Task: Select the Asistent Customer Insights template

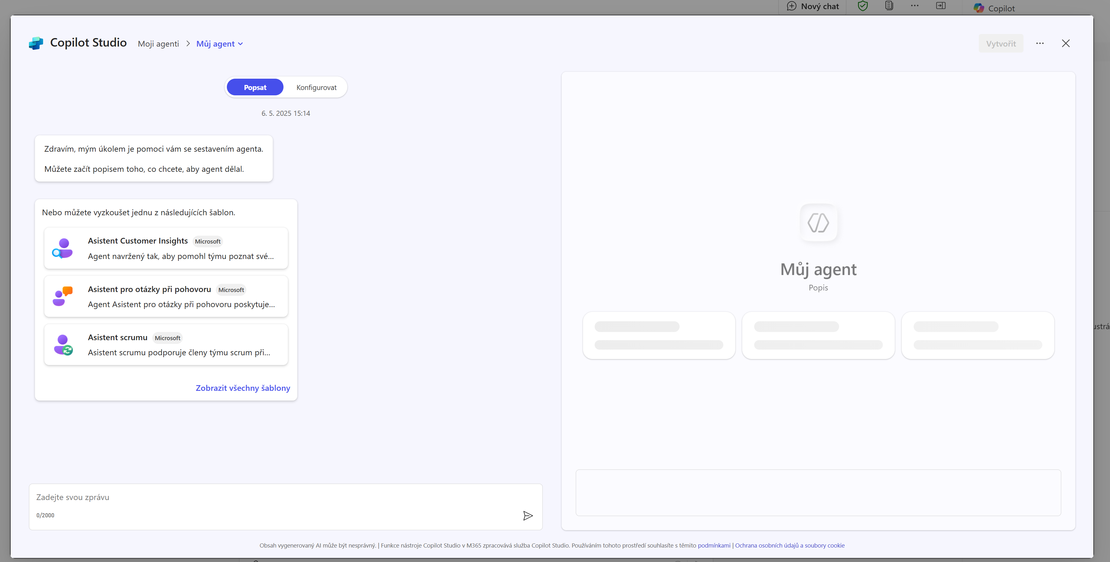Action: 166,248
